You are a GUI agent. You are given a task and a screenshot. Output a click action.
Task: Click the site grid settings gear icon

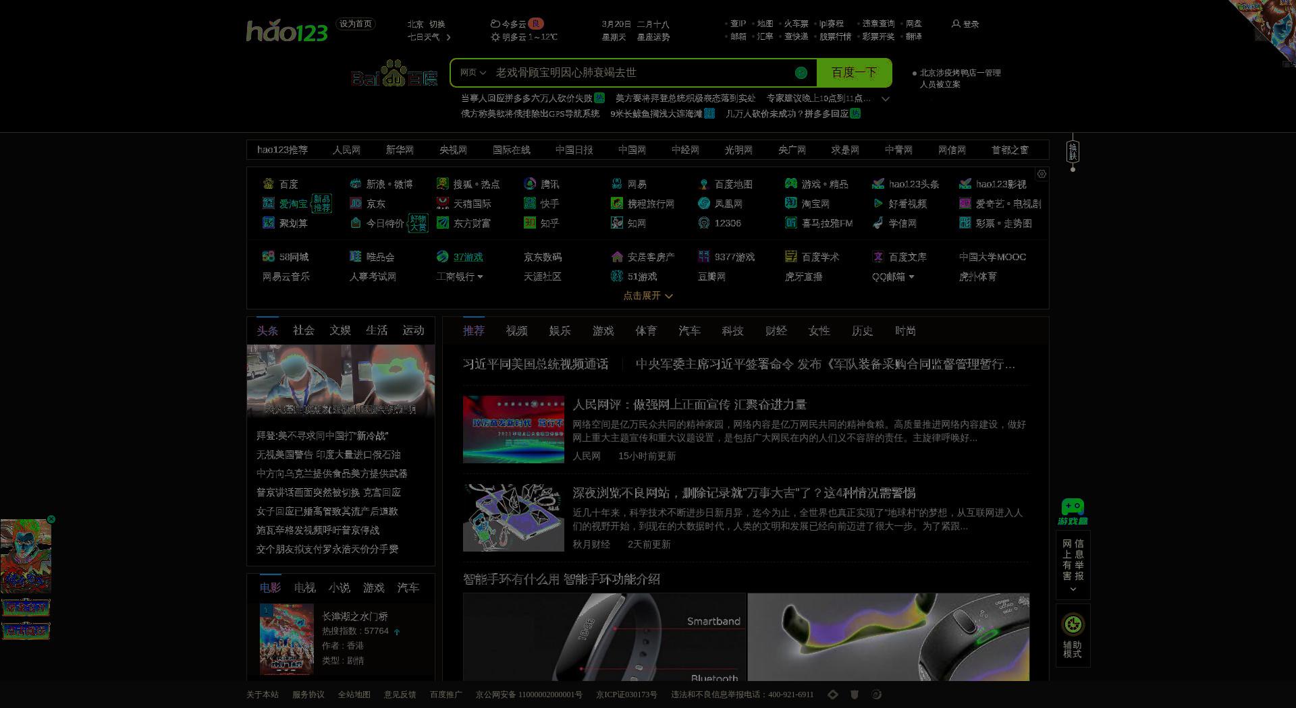(x=1042, y=174)
